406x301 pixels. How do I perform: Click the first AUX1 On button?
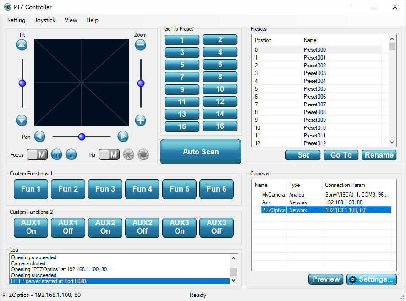(x=31, y=228)
